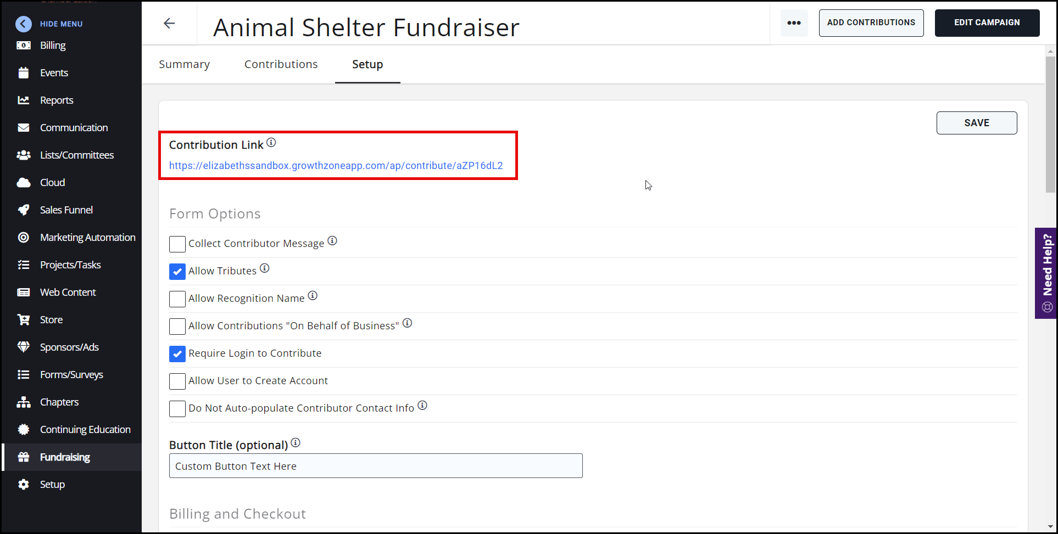Disable Require Login to Contribute
This screenshot has width=1058, height=534.
177,354
